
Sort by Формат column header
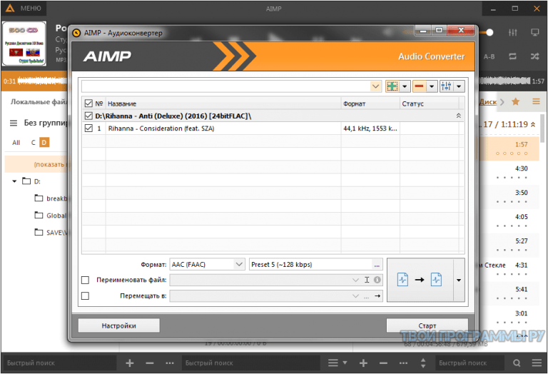pyautogui.click(x=370, y=103)
